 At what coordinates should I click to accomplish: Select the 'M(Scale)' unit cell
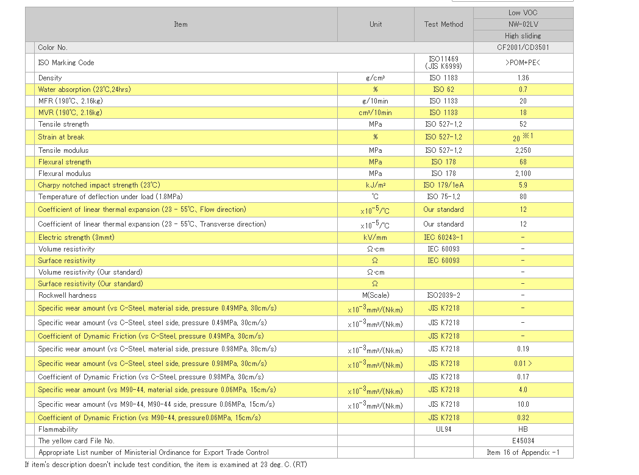point(376,295)
